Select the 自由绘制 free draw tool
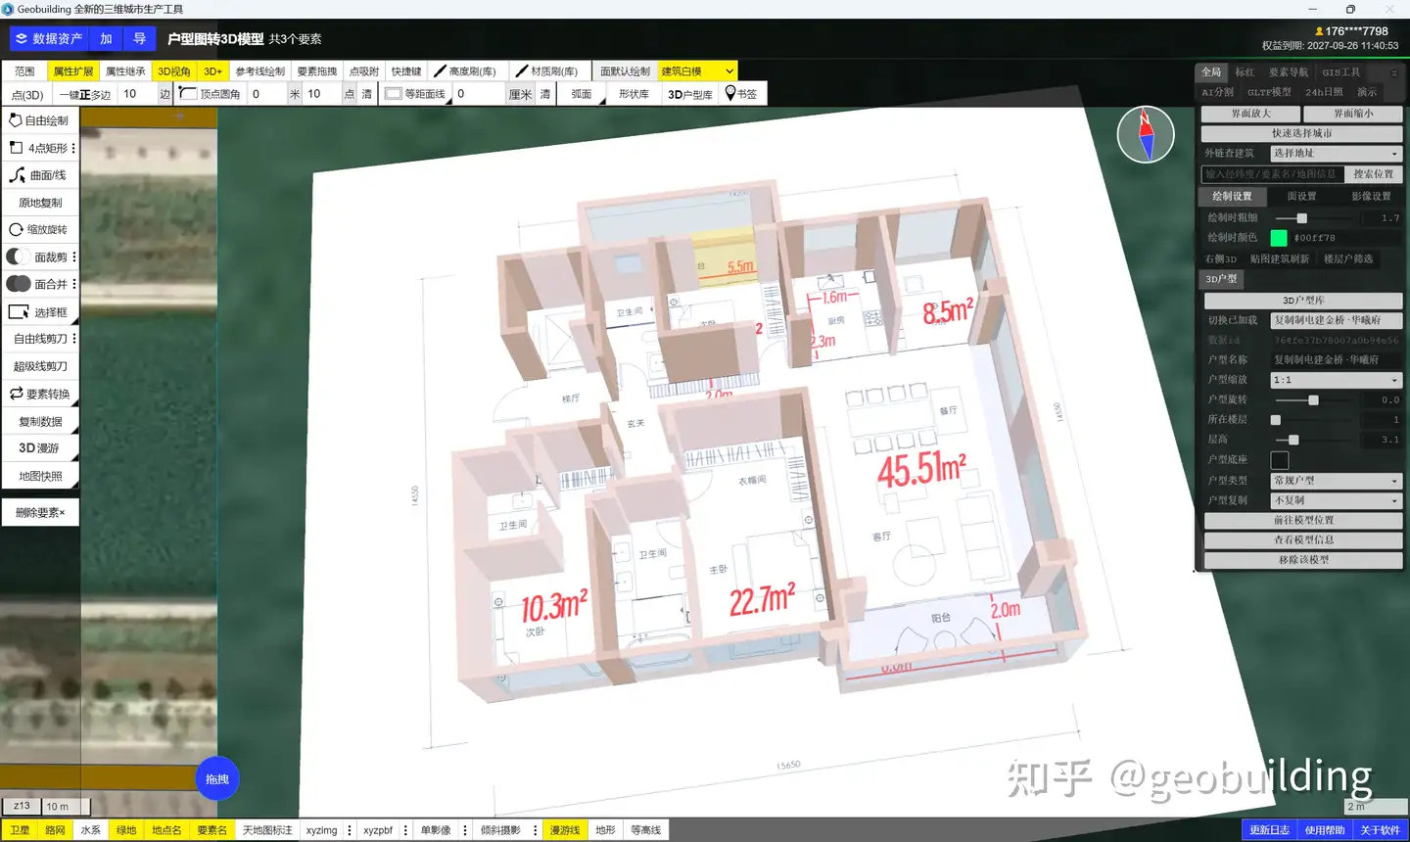This screenshot has width=1410, height=842. tap(39, 120)
